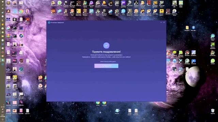Click the Примите поздравления! heading
The height and width of the screenshot is (122, 218).
click(x=106, y=52)
